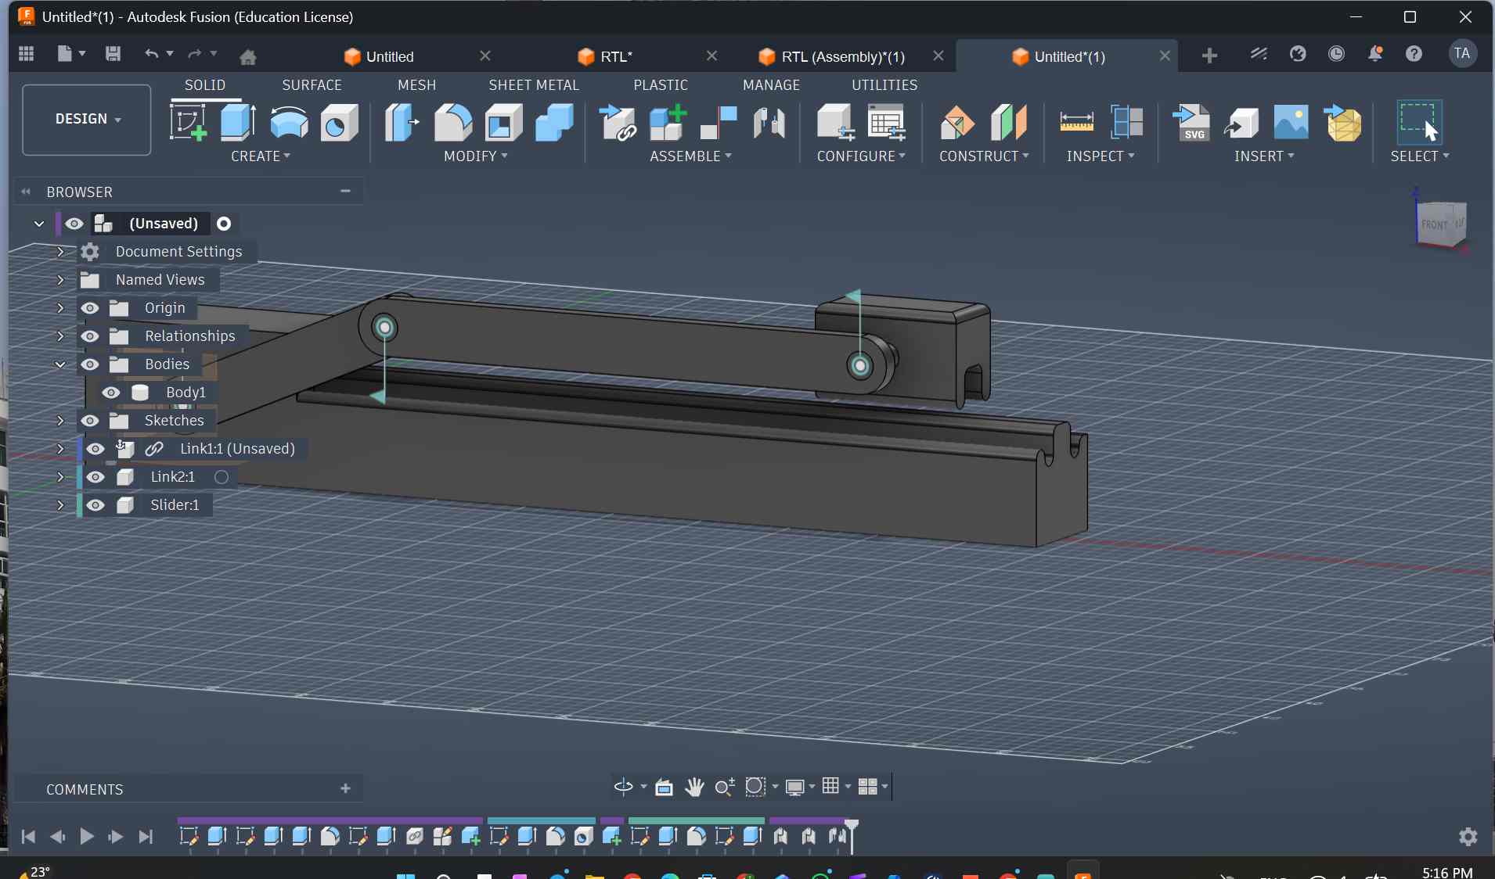The width and height of the screenshot is (1495, 879).
Task: Click the Revolve tool icon
Action: coord(289,123)
